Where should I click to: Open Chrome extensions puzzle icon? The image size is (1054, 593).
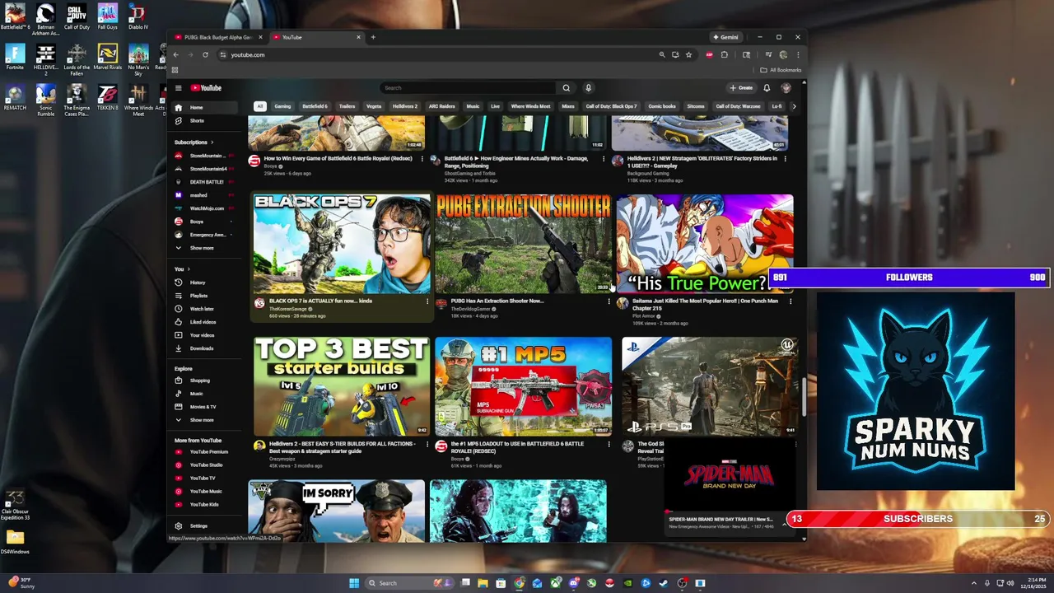(724, 55)
